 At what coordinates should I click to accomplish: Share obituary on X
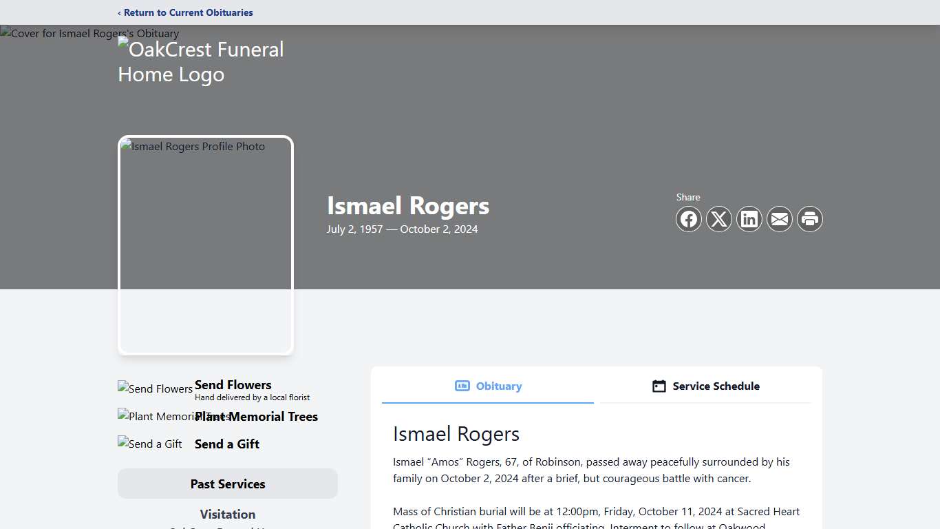tap(719, 219)
